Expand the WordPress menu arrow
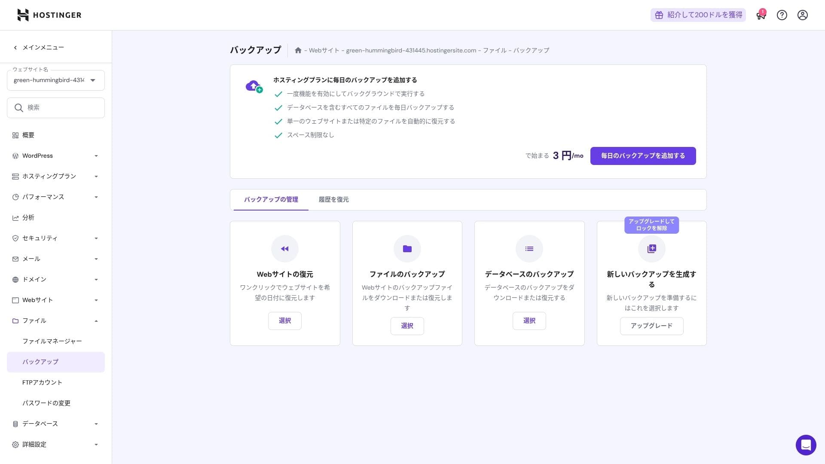Viewport: 825px width, 464px height. click(96, 156)
